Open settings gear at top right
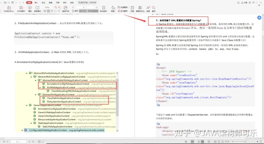This screenshot has height=144, width=264. click(250, 3)
